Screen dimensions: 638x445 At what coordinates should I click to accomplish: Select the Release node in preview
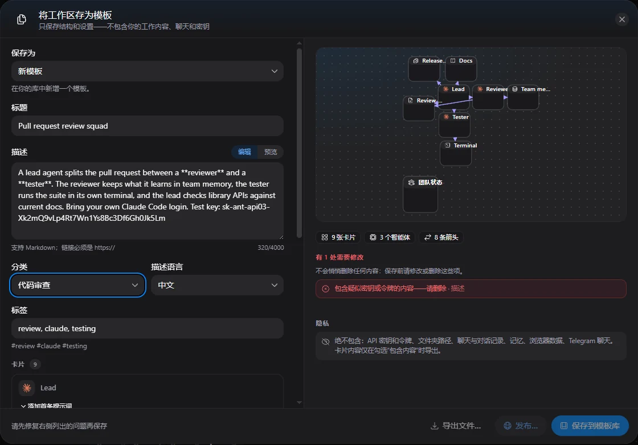click(x=424, y=69)
